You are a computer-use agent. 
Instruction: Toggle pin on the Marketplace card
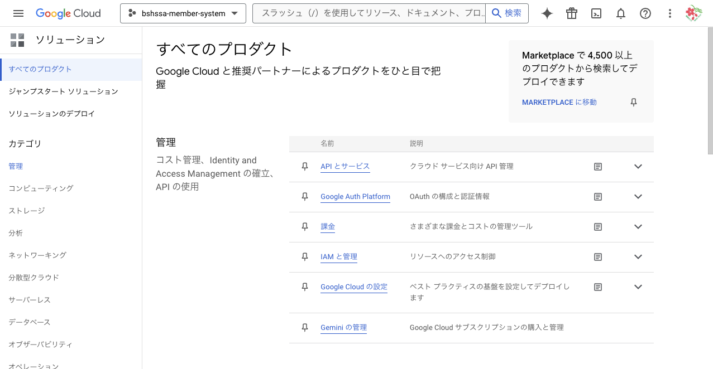click(634, 103)
